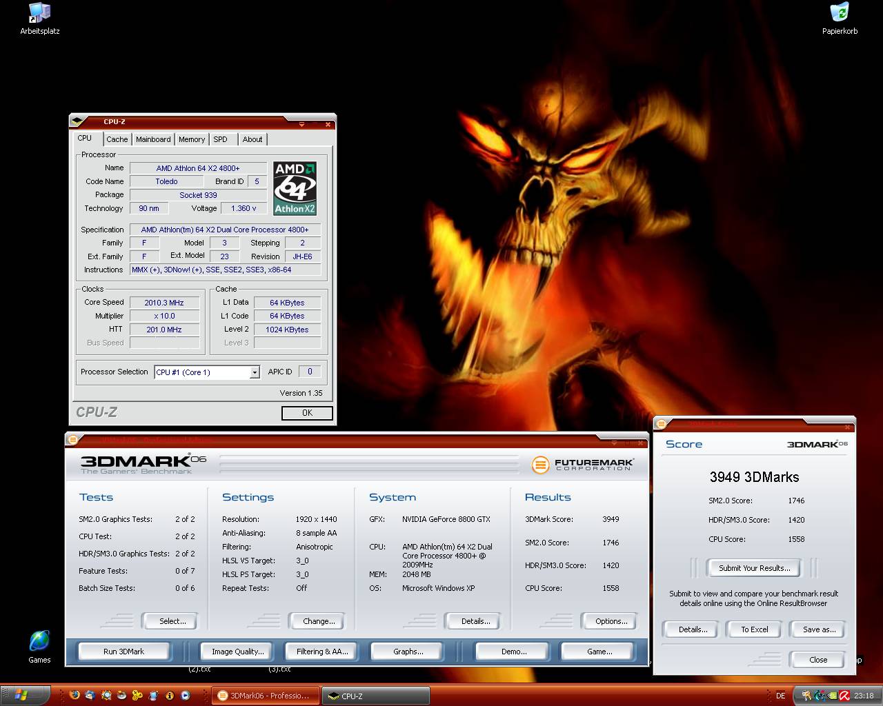Image resolution: width=883 pixels, height=706 pixels.
Task: Click the CPU-Z title bar chip icon
Action: pos(77,122)
